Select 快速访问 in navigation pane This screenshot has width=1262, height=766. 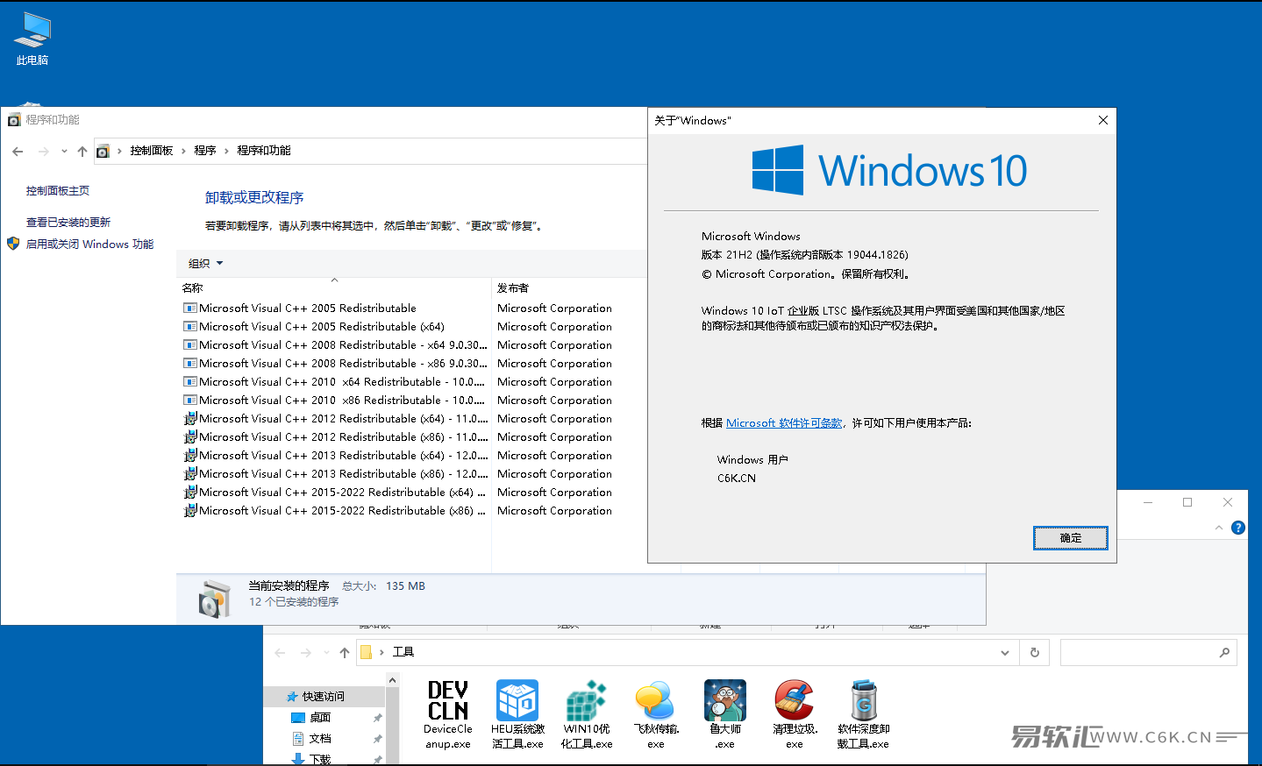point(324,697)
